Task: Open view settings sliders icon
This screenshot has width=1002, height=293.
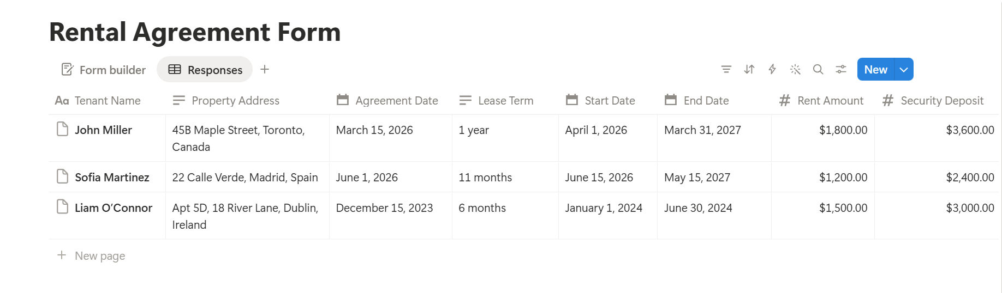Action: [x=841, y=70]
